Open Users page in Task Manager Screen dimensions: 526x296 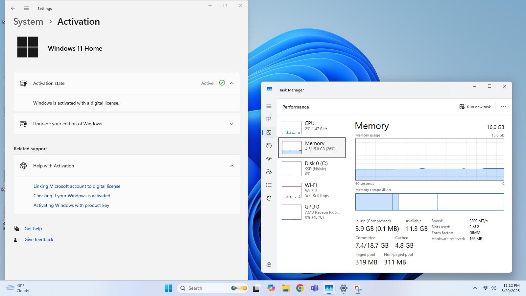coord(269,172)
